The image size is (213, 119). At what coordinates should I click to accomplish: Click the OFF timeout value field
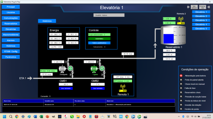click(123, 81)
